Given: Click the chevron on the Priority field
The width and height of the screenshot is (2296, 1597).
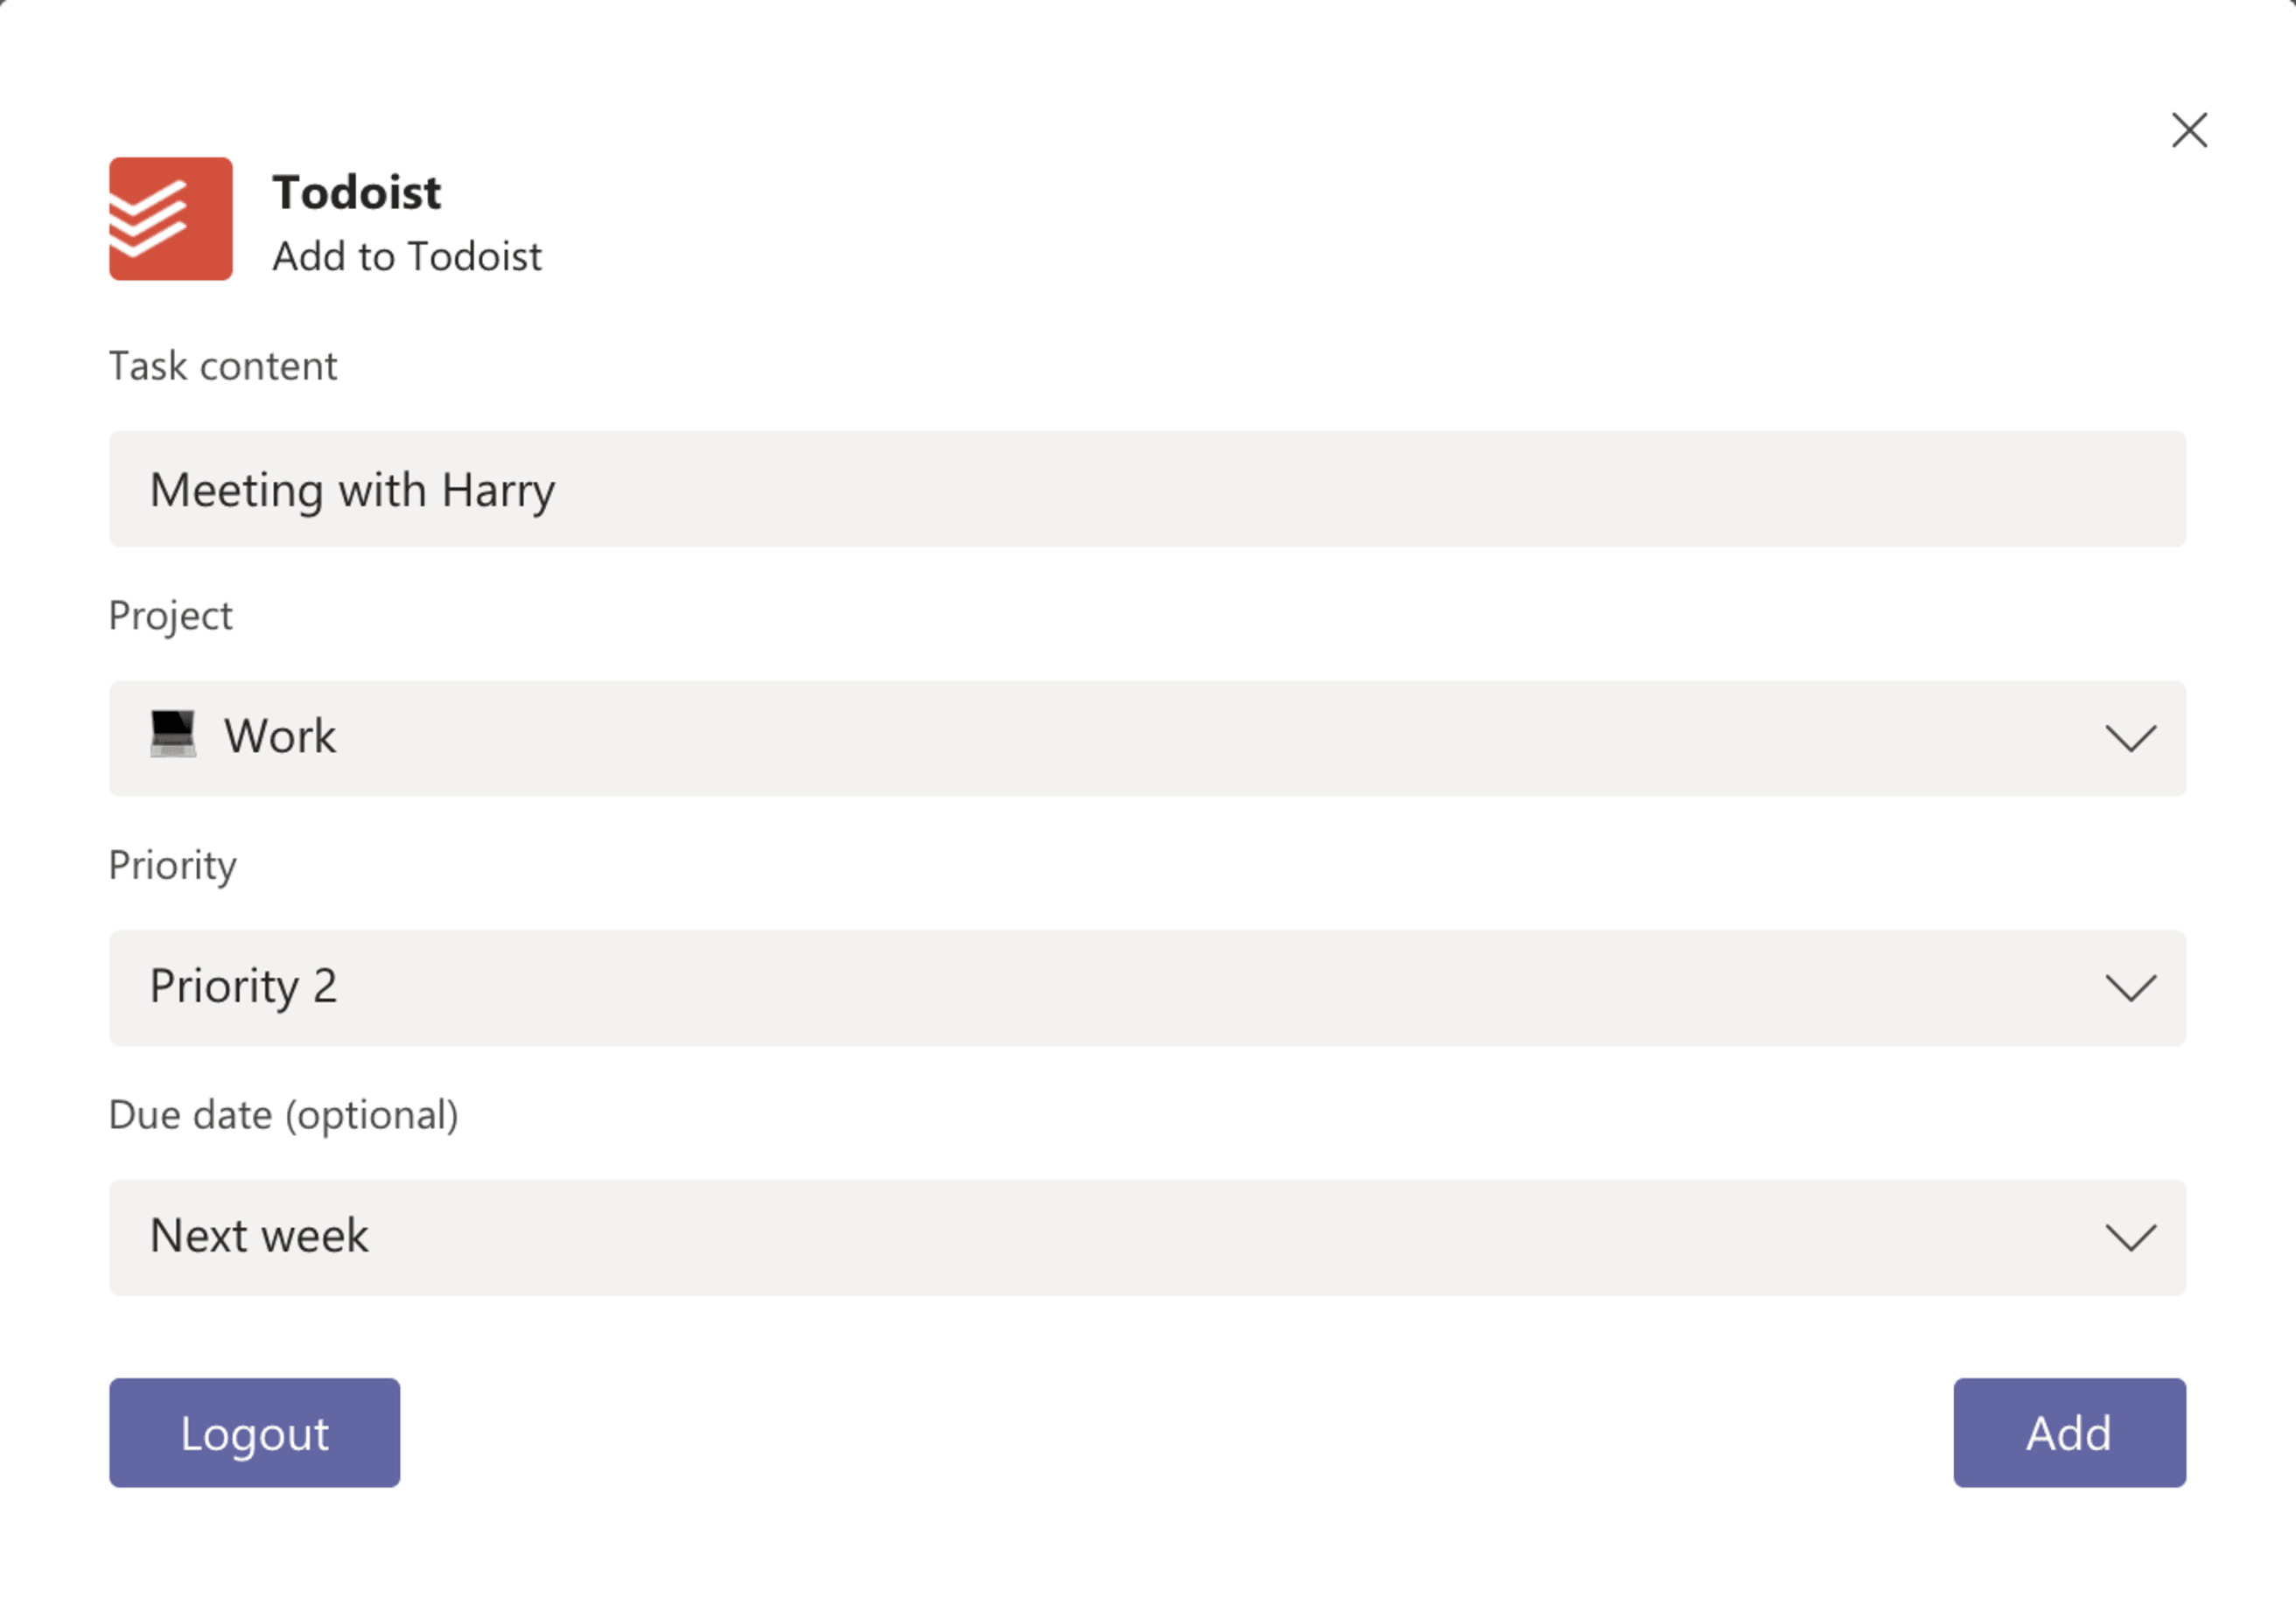Looking at the screenshot, I should click(2132, 987).
